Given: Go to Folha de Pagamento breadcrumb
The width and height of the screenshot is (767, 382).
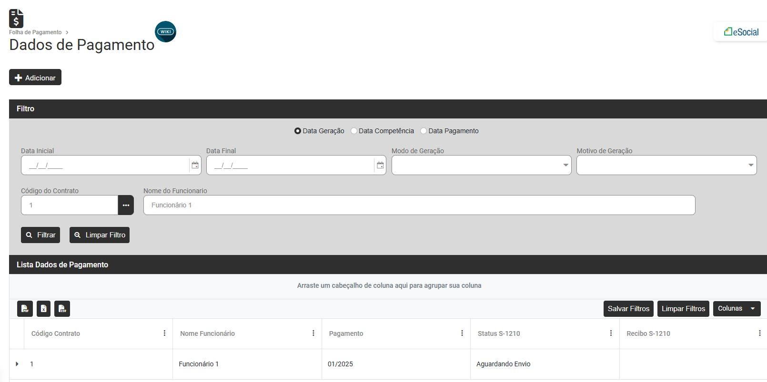Looking at the screenshot, I should (x=35, y=32).
